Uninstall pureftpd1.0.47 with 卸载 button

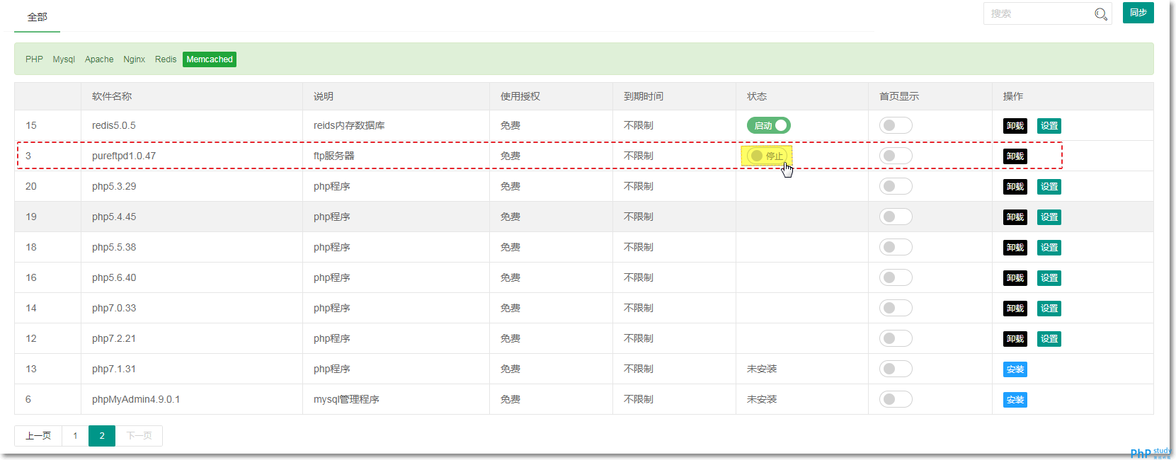tap(1015, 156)
